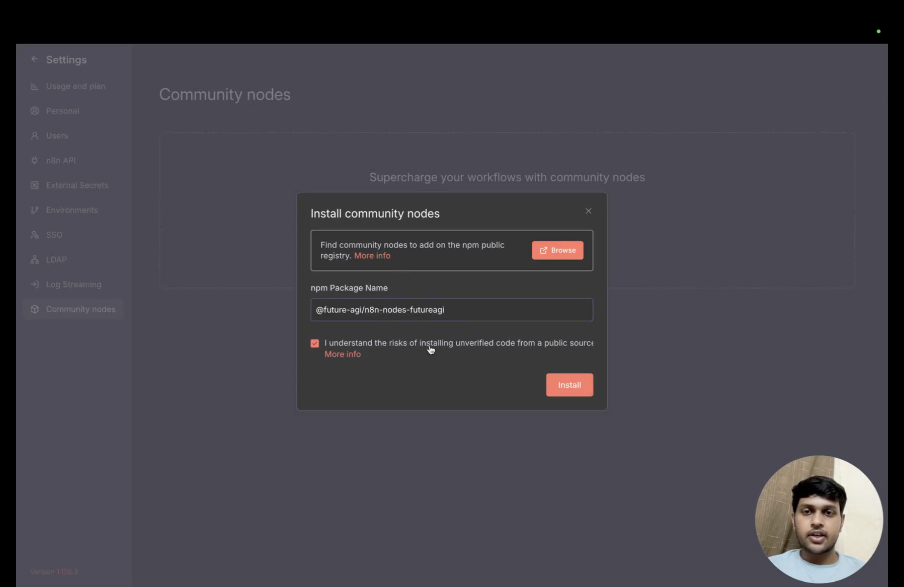Uncheck the unverified code risk checkbox
Image resolution: width=904 pixels, height=587 pixels.
pos(314,343)
